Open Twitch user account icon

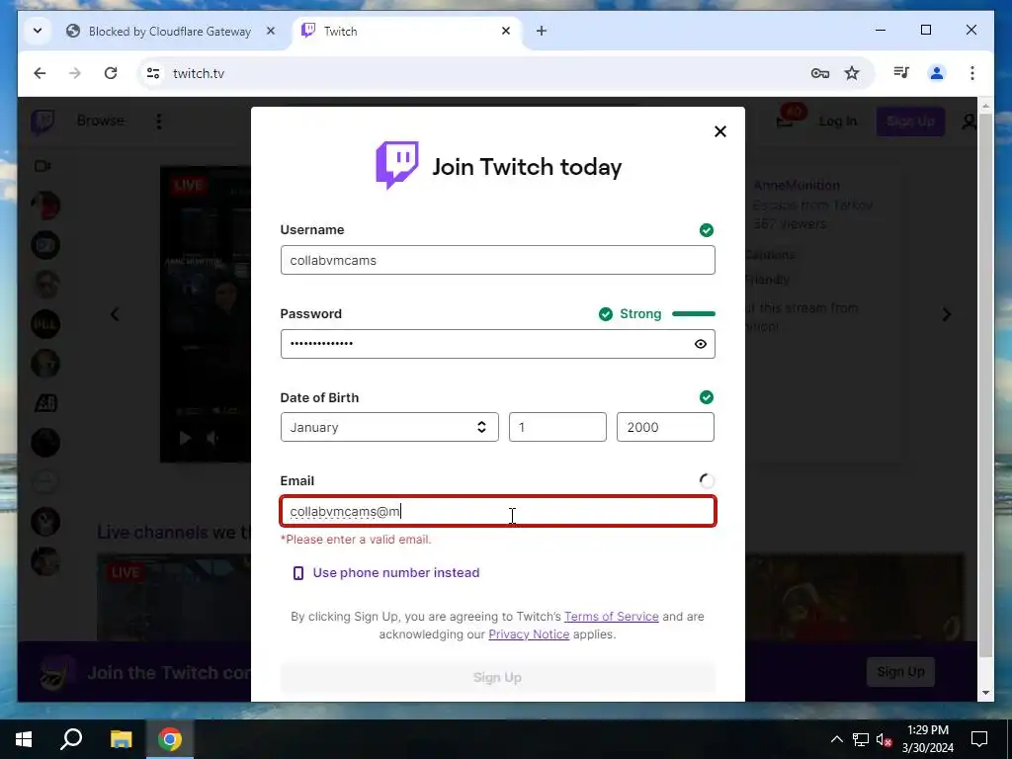click(969, 122)
